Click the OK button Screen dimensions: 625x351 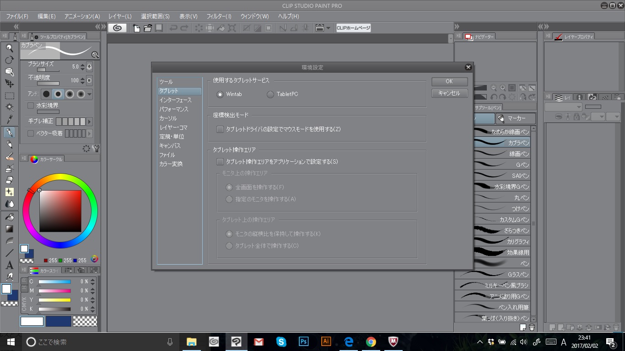point(449,81)
